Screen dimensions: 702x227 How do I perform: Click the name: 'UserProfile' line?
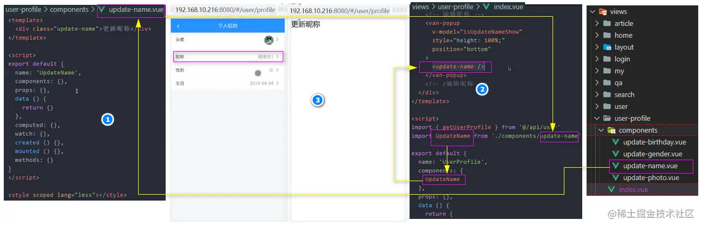click(x=453, y=162)
